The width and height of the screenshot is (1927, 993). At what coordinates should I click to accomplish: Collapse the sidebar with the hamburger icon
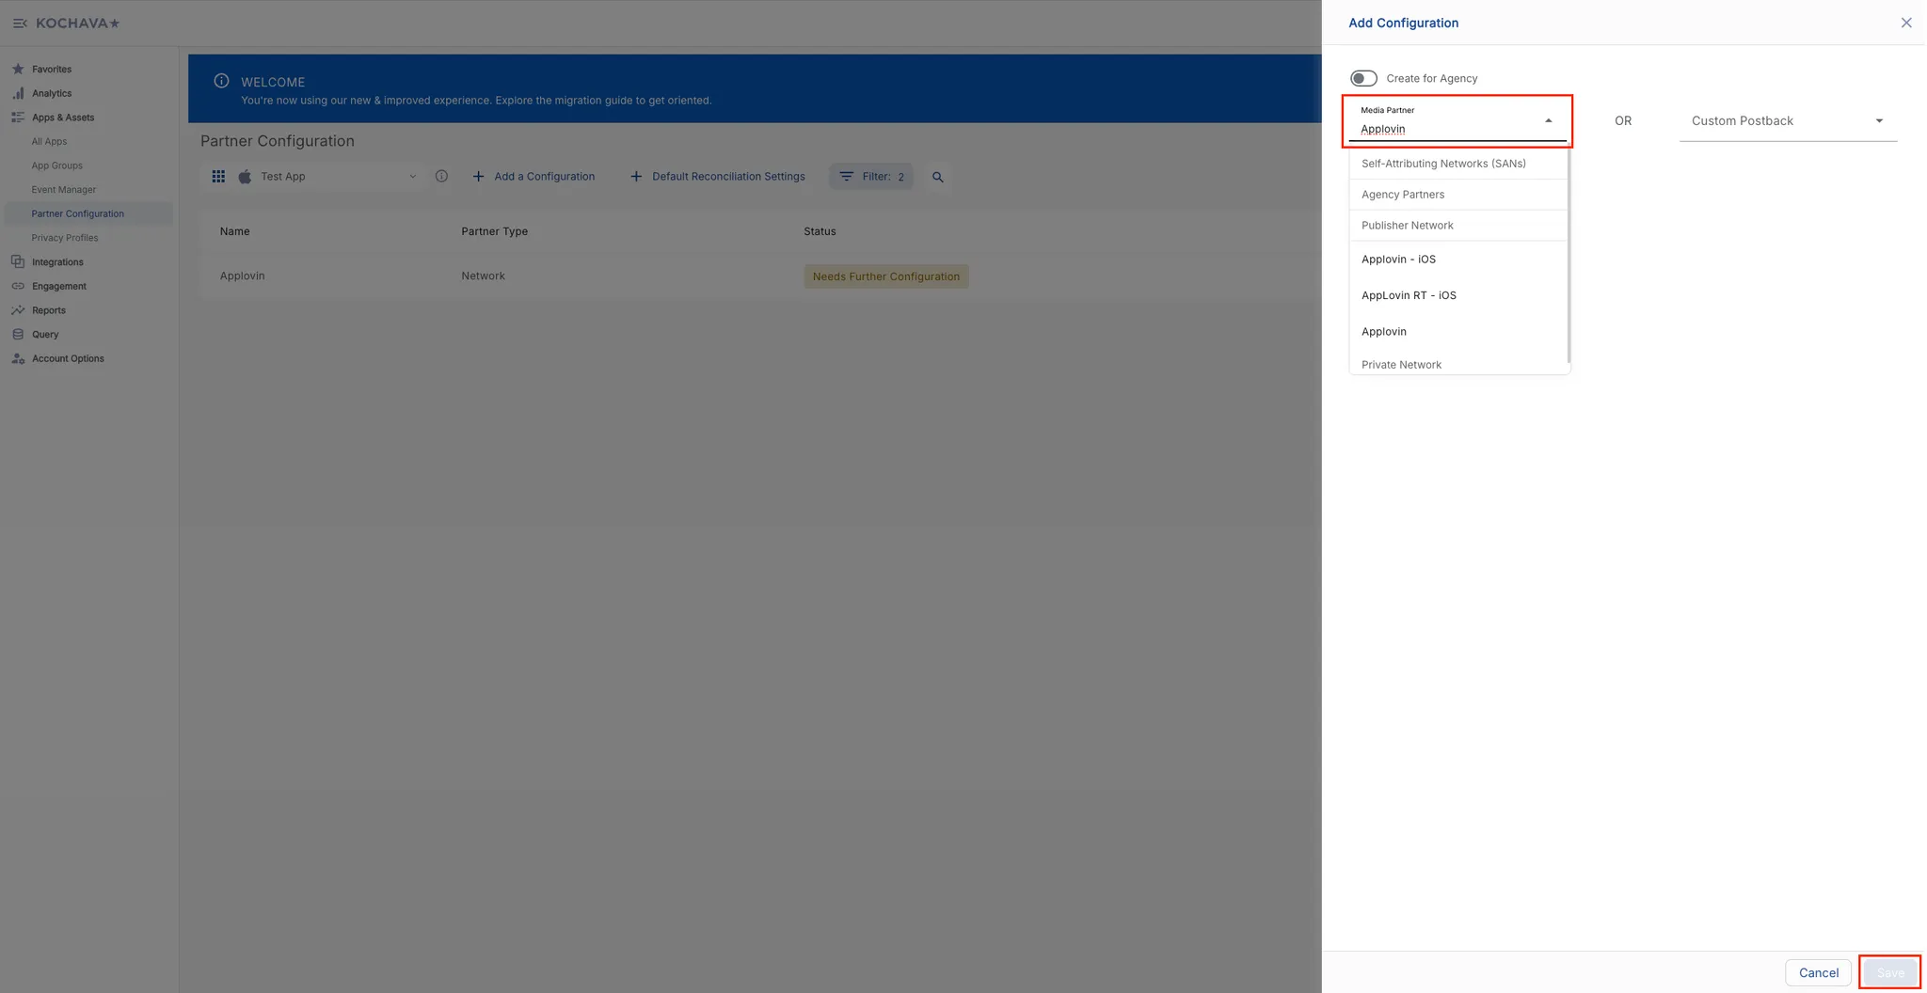coord(20,24)
